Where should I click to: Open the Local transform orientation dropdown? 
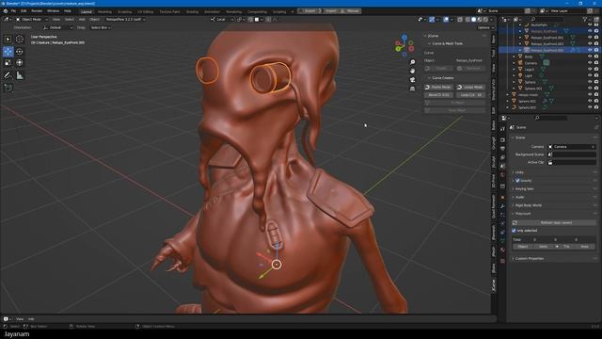pyautogui.click(x=222, y=19)
